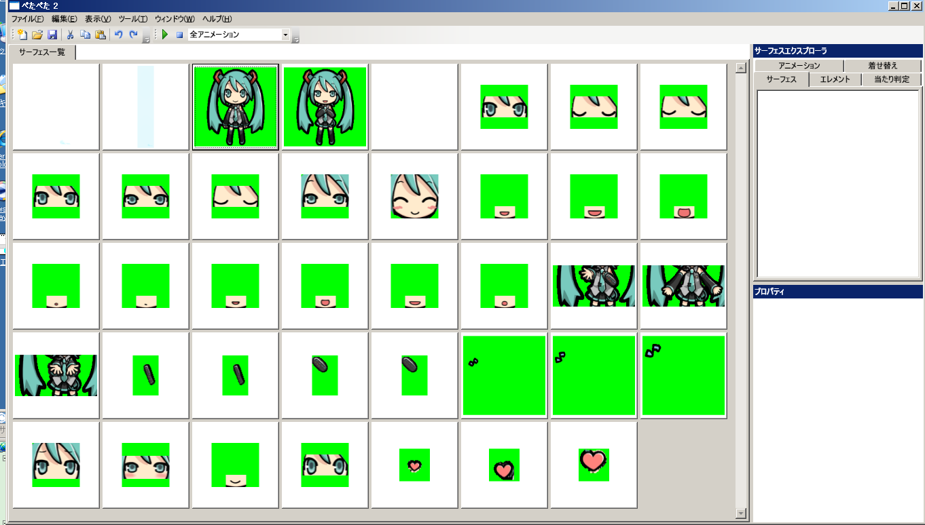Select the last tilted oval microphone thumbnail
Viewport: 925px width, 525px height.
(x=414, y=375)
